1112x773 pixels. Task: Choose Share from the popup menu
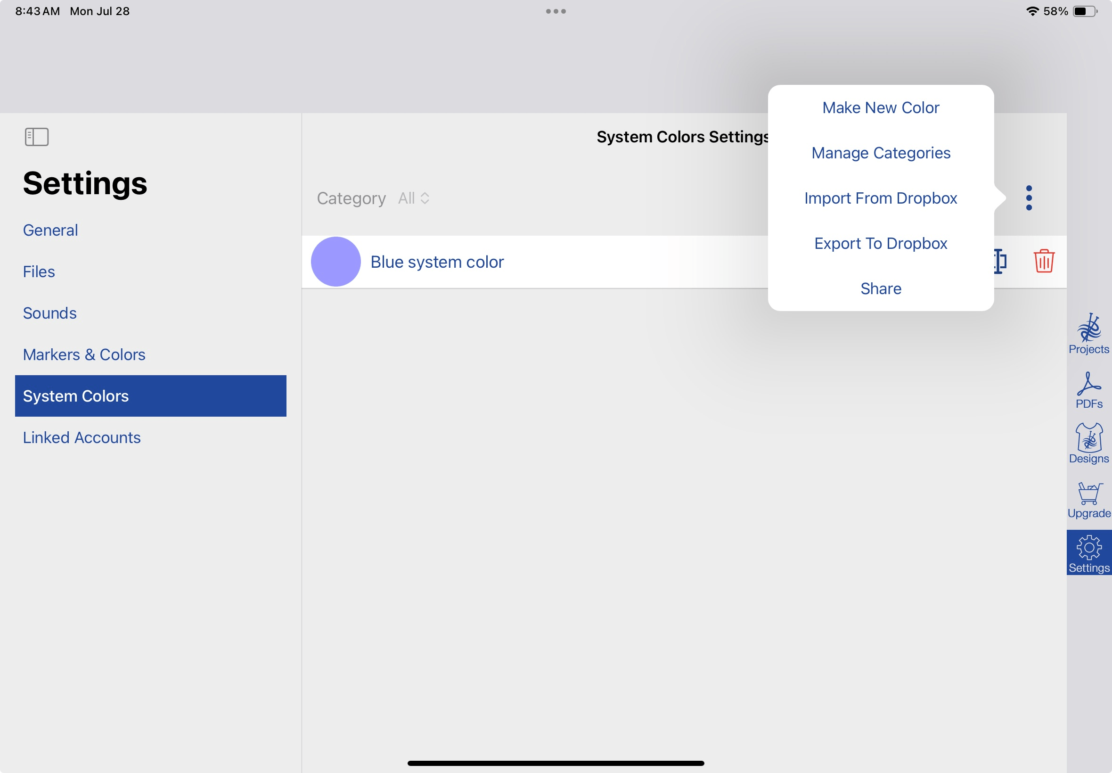pyautogui.click(x=881, y=288)
